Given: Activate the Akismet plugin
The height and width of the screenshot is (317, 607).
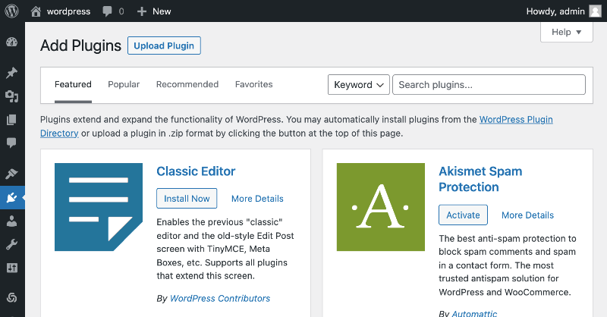Looking at the screenshot, I should click(463, 215).
